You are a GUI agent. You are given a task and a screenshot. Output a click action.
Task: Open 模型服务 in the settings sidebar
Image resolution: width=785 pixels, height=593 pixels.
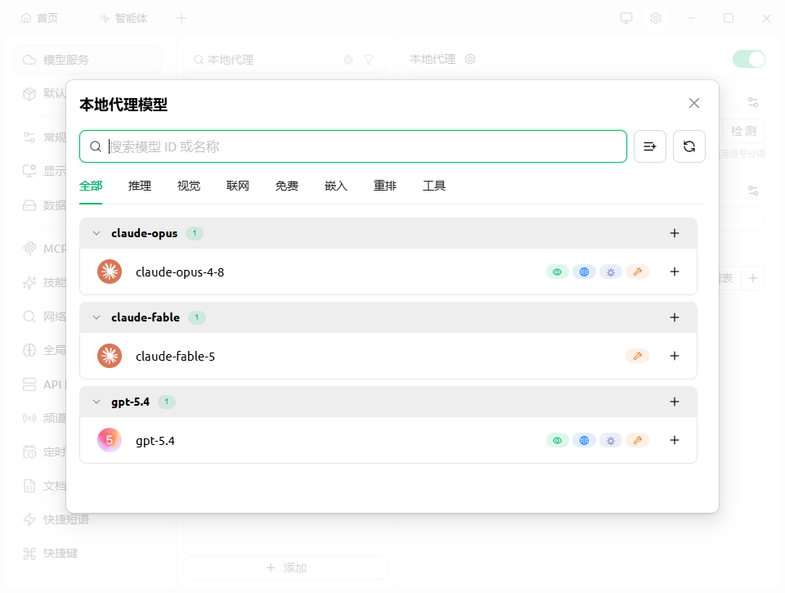[x=87, y=60]
